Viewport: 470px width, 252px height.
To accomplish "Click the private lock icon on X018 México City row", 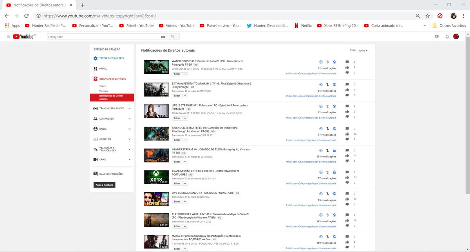I will pos(334,172).
